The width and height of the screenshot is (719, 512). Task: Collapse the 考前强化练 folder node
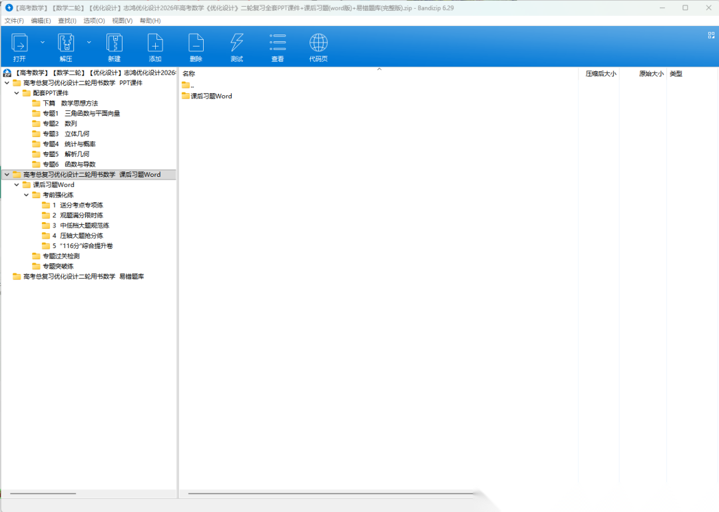click(x=27, y=195)
